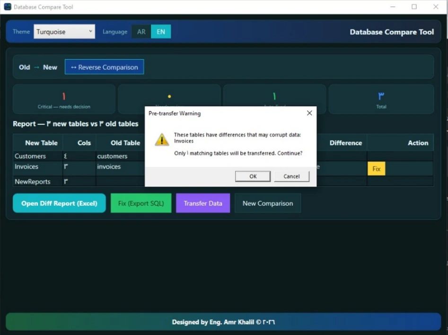The width and height of the screenshot is (448, 335).
Task: Minimize the Database Compare Tool window
Action: (393, 7)
